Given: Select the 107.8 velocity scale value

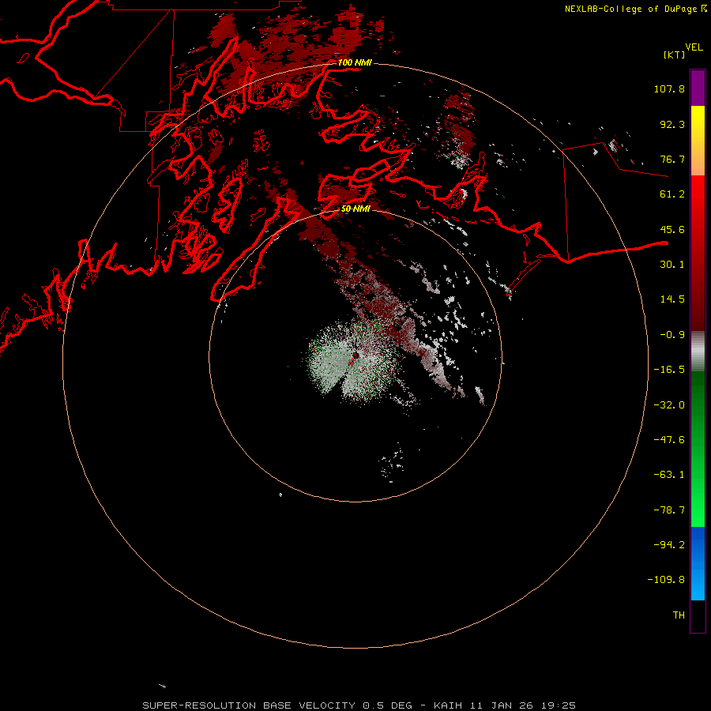Looking at the screenshot, I should click(669, 88).
